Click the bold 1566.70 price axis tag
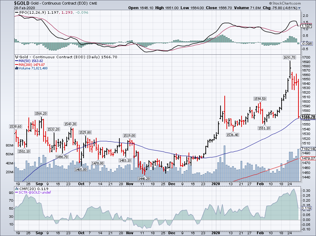Viewport: 316px width, 236px height. pos(308,117)
